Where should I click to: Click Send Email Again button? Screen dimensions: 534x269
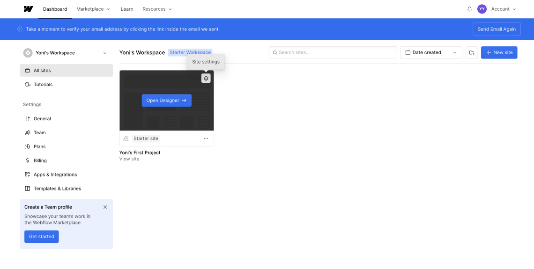(496, 29)
